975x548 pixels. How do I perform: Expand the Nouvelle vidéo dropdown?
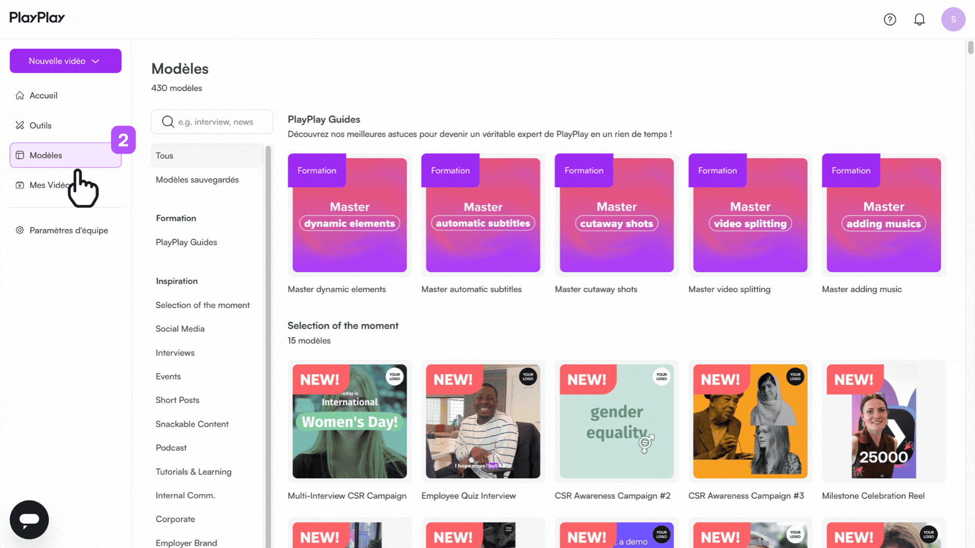coord(66,61)
